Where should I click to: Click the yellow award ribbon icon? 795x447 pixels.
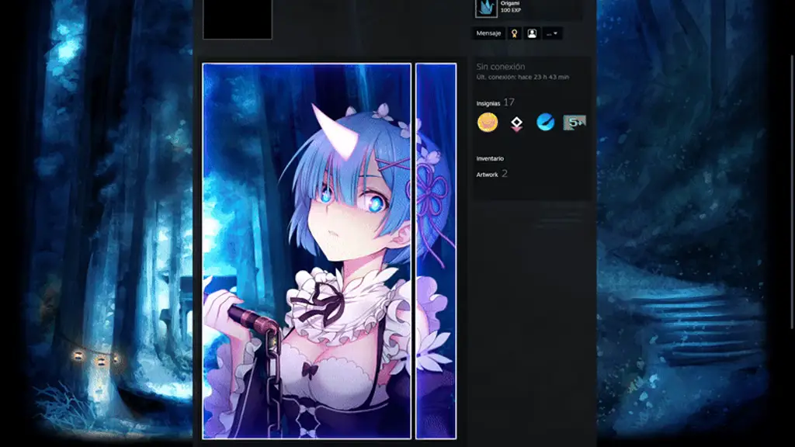click(513, 33)
